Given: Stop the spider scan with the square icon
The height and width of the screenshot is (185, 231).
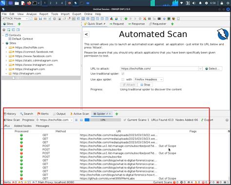Looking at the screenshot, I should point(81,120).
